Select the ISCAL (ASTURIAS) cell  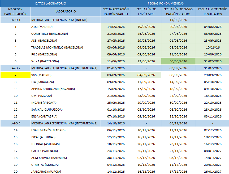pos(66,137)
